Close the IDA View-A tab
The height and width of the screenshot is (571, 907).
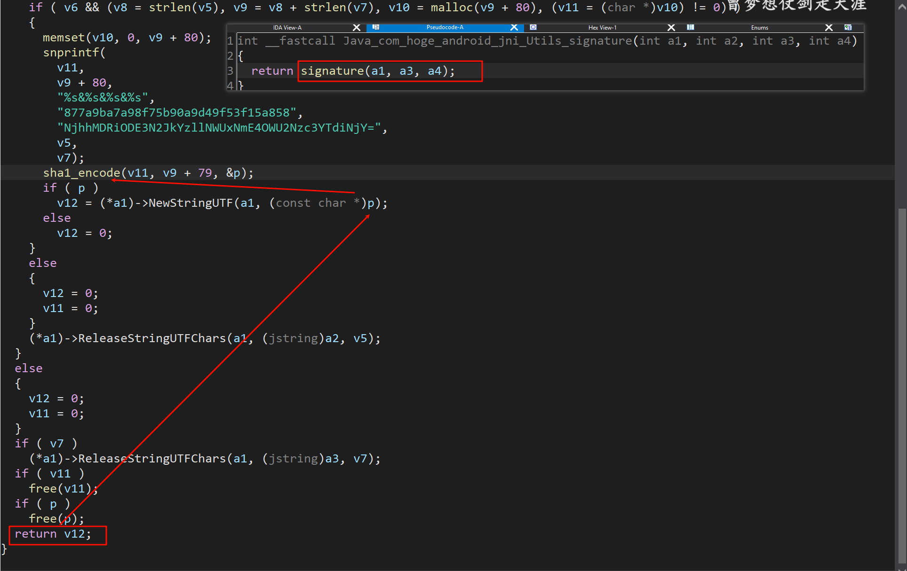357,28
